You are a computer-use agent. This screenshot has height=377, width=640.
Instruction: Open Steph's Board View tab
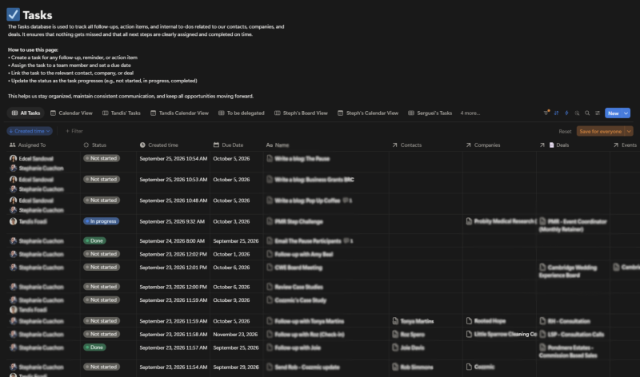pos(301,113)
